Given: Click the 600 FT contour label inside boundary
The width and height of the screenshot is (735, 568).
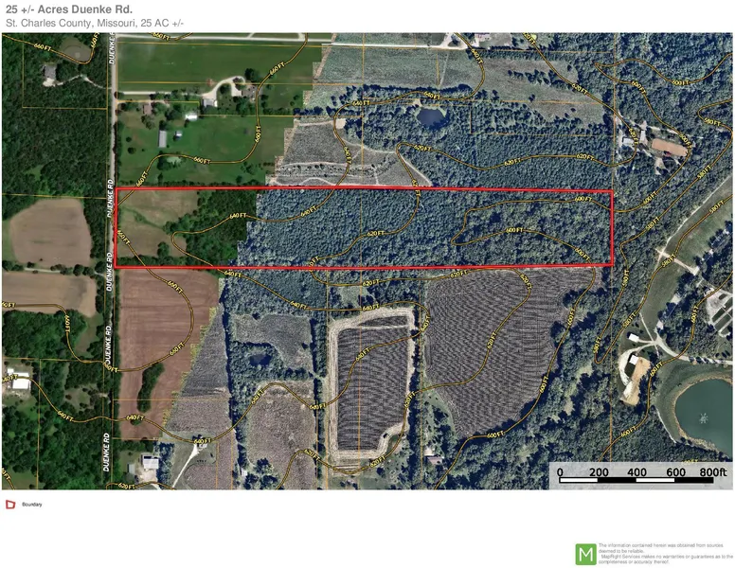Looking at the screenshot, I should [x=514, y=230].
